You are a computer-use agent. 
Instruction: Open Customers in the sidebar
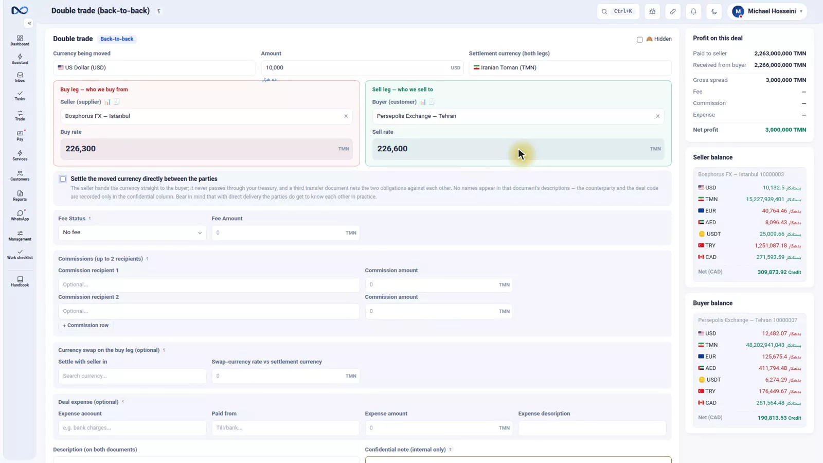pyautogui.click(x=20, y=176)
